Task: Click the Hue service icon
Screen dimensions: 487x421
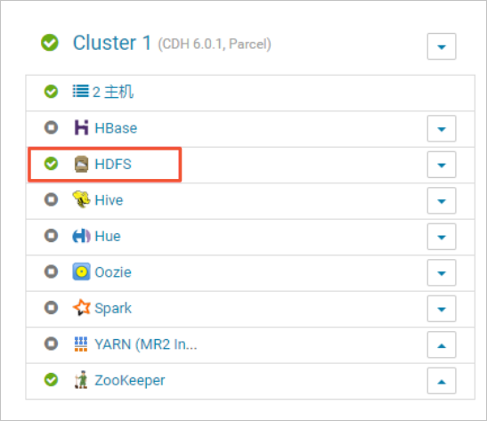Action: click(81, 236)
